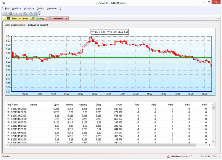
Task: Click the 12:00 time label on chart axis
Action: [94, 94]
